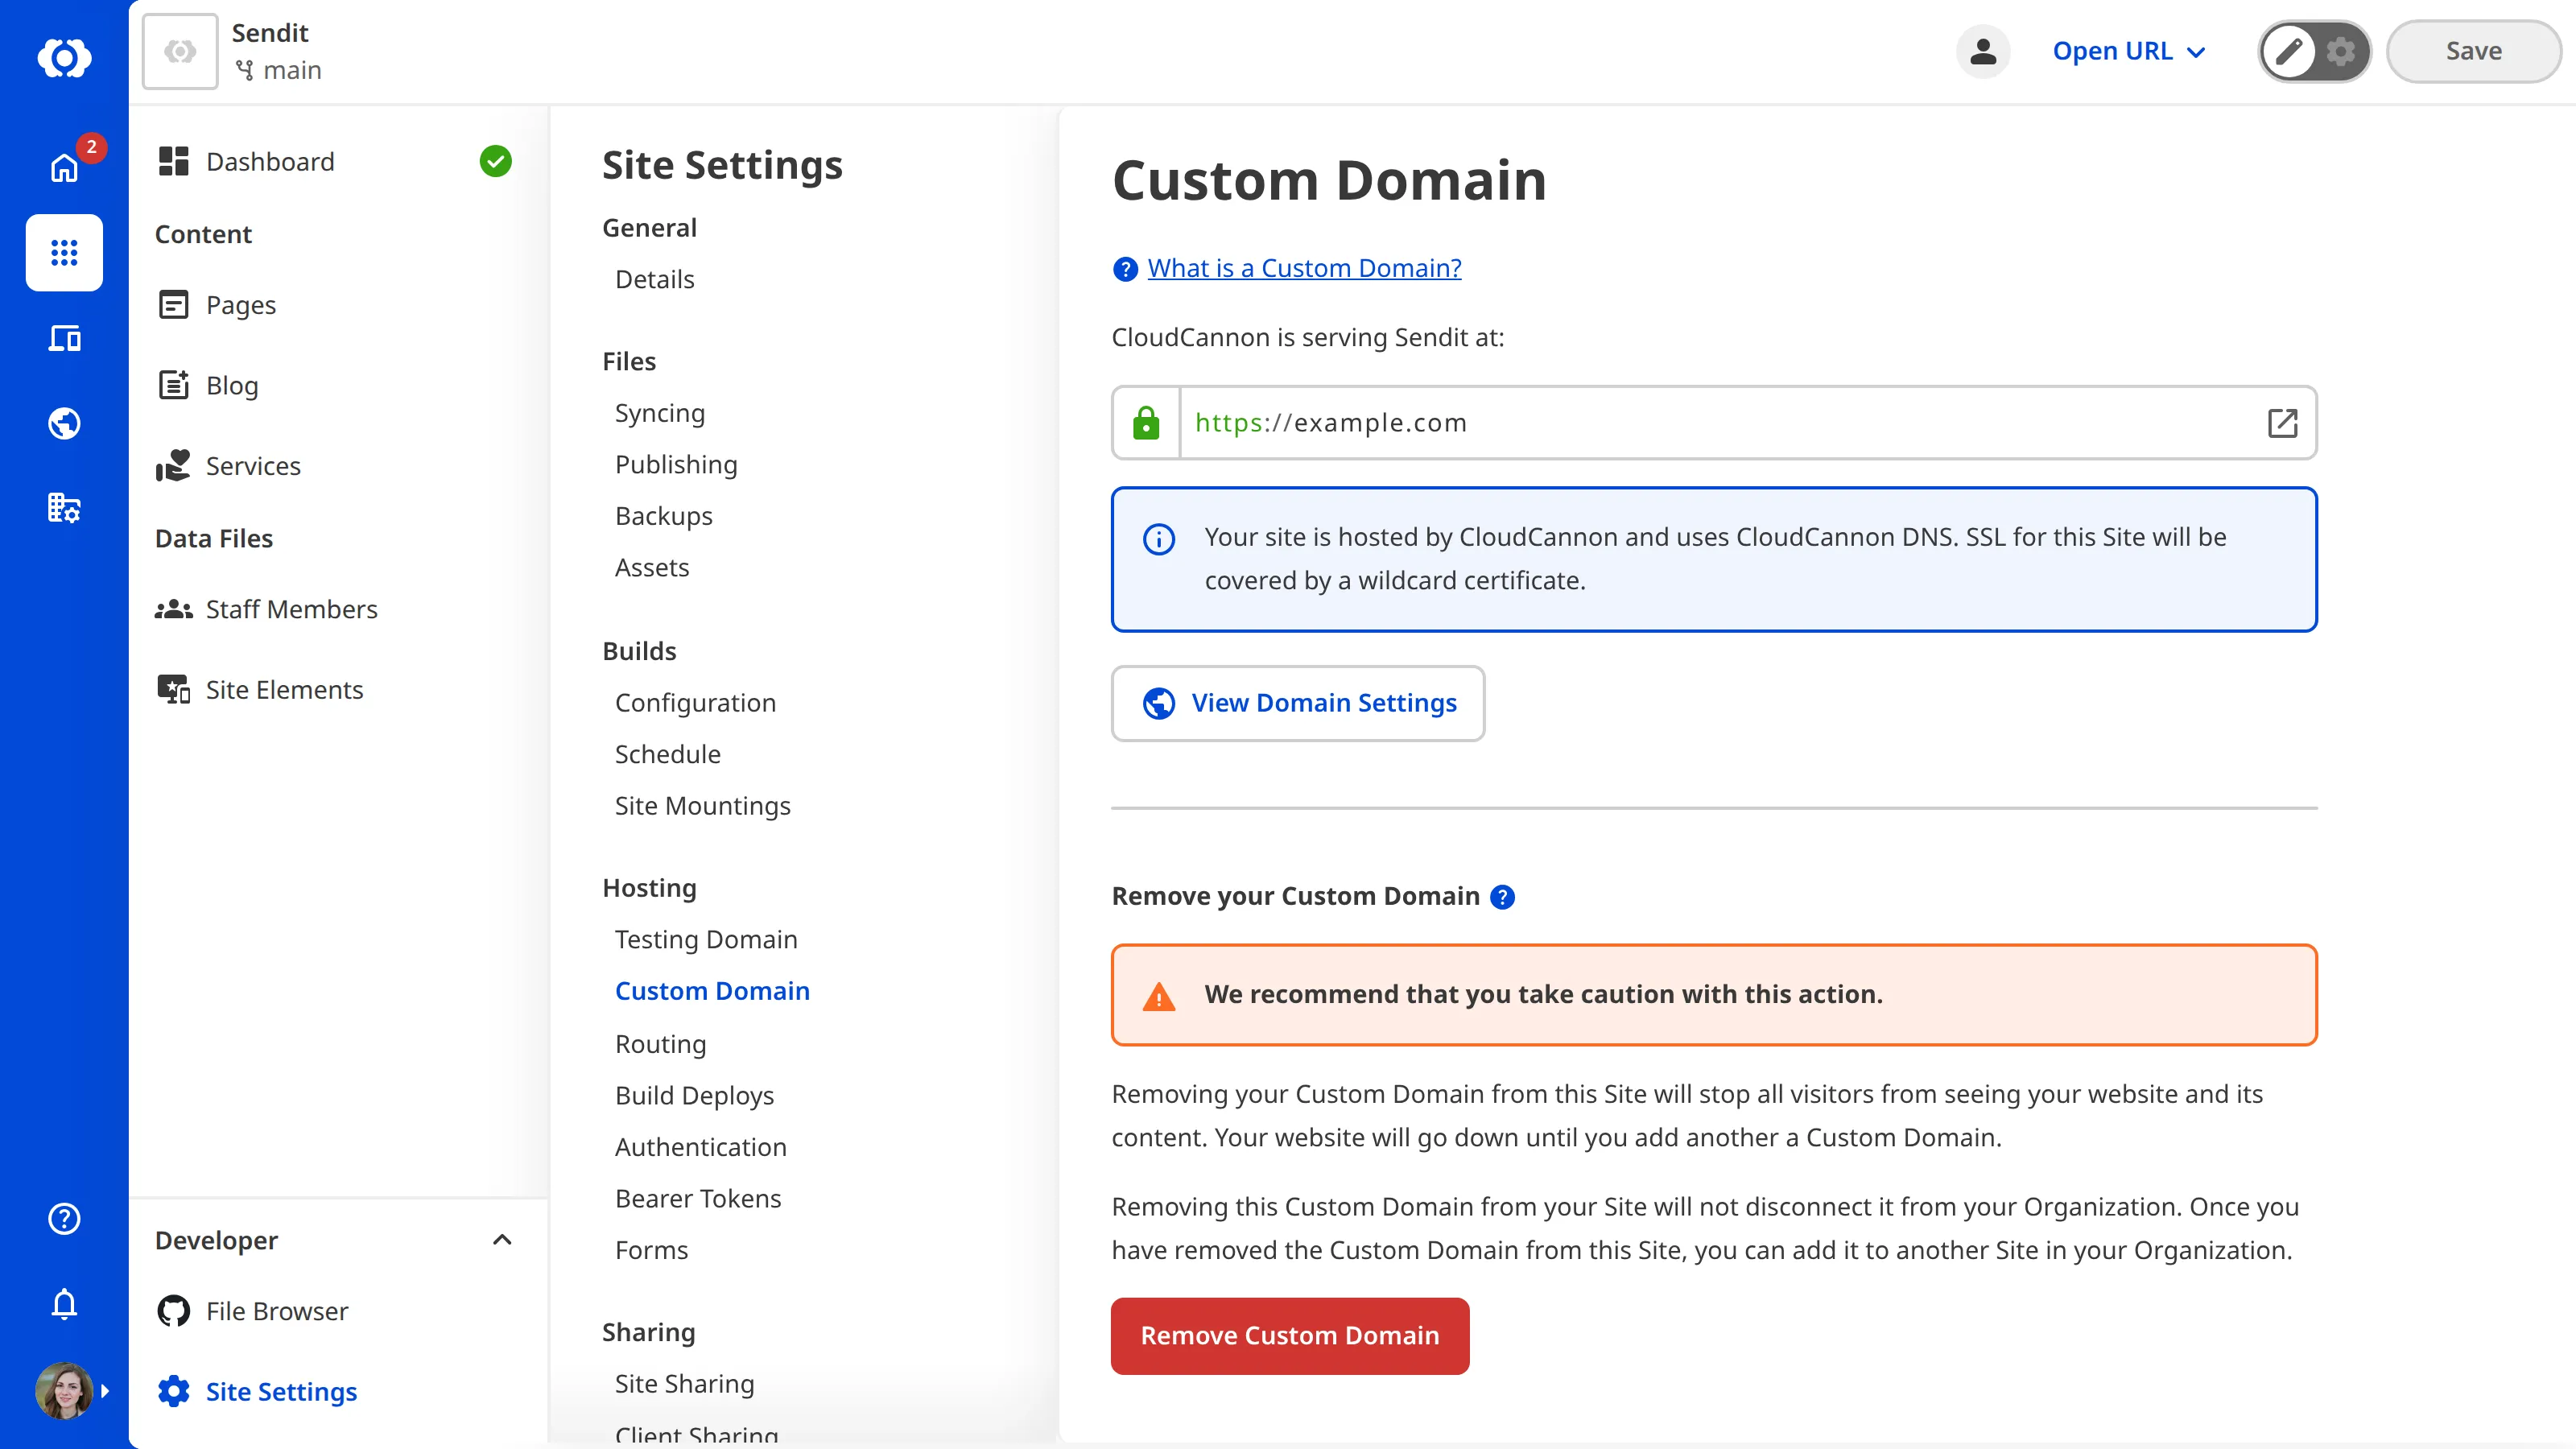Open Site Sharing settings
2576x1449 pixels.
click(684, 1384)
